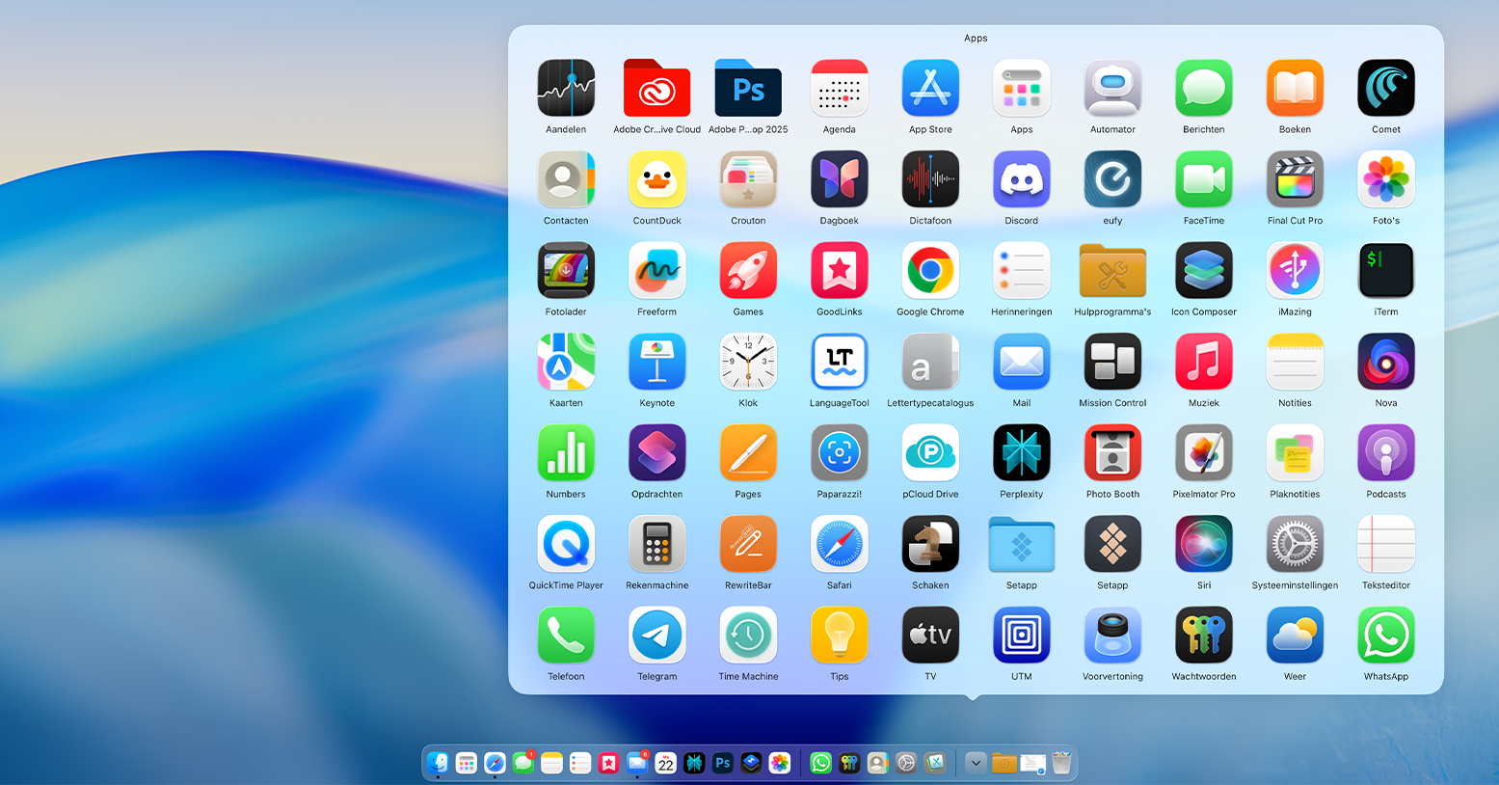Screen dimensions: 1499x785
Task: Launch the Nova editor
Action: [x=1386, y=362]
